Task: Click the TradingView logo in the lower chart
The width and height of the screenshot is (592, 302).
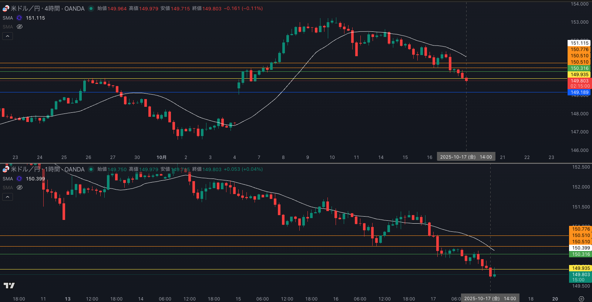Action: pos(9,285)
